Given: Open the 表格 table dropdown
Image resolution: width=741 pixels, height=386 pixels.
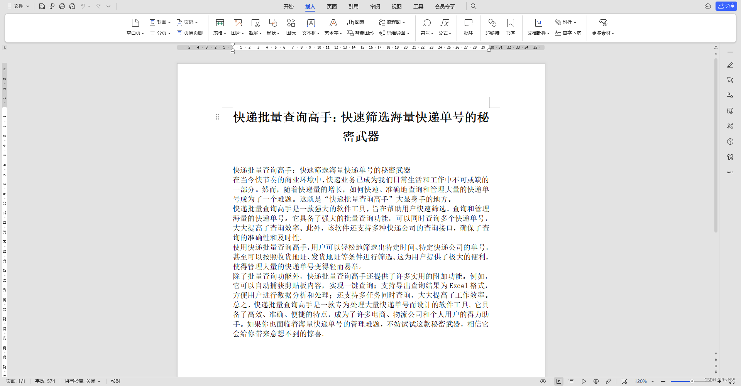Looking at the screenshot, I should [x=220, y=27].
